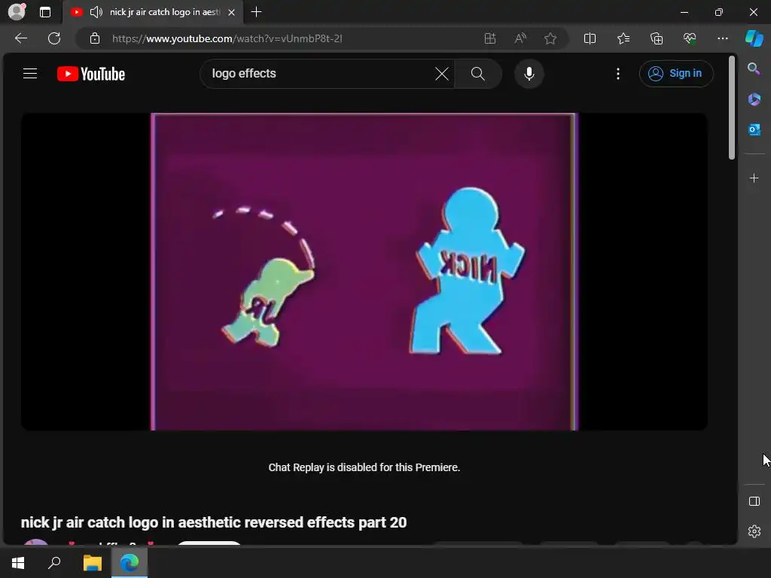771x578 pixels.
Task: Open Edge sidebar Search icon
Action: 754,68
